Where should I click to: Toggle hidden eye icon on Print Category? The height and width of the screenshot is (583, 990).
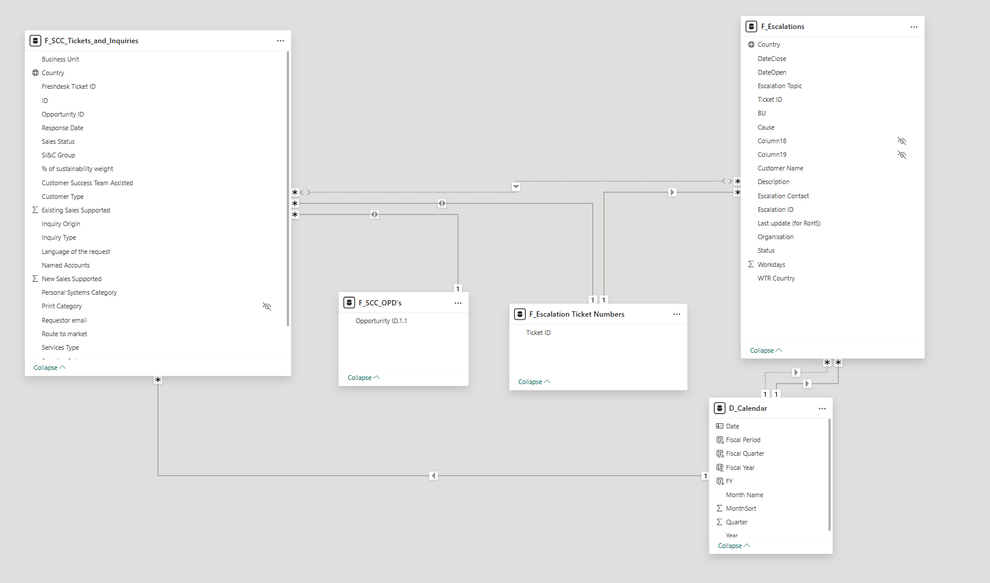(x=267, y=306)
